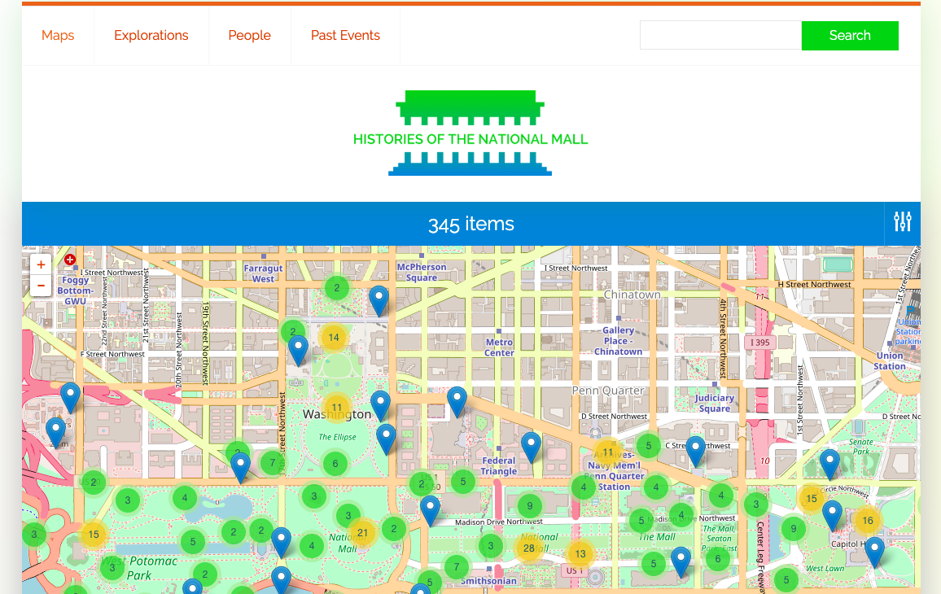Open cluster 11 over the Archives station label
The height and width of the screenshot is (594, 941).
point(608,452)
